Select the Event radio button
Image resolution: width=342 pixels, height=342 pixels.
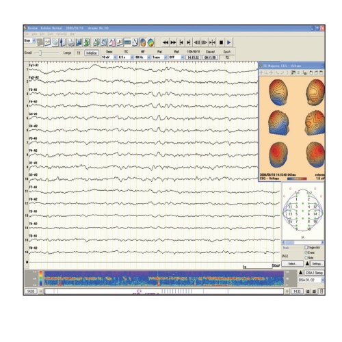click(x=306, y=252)
